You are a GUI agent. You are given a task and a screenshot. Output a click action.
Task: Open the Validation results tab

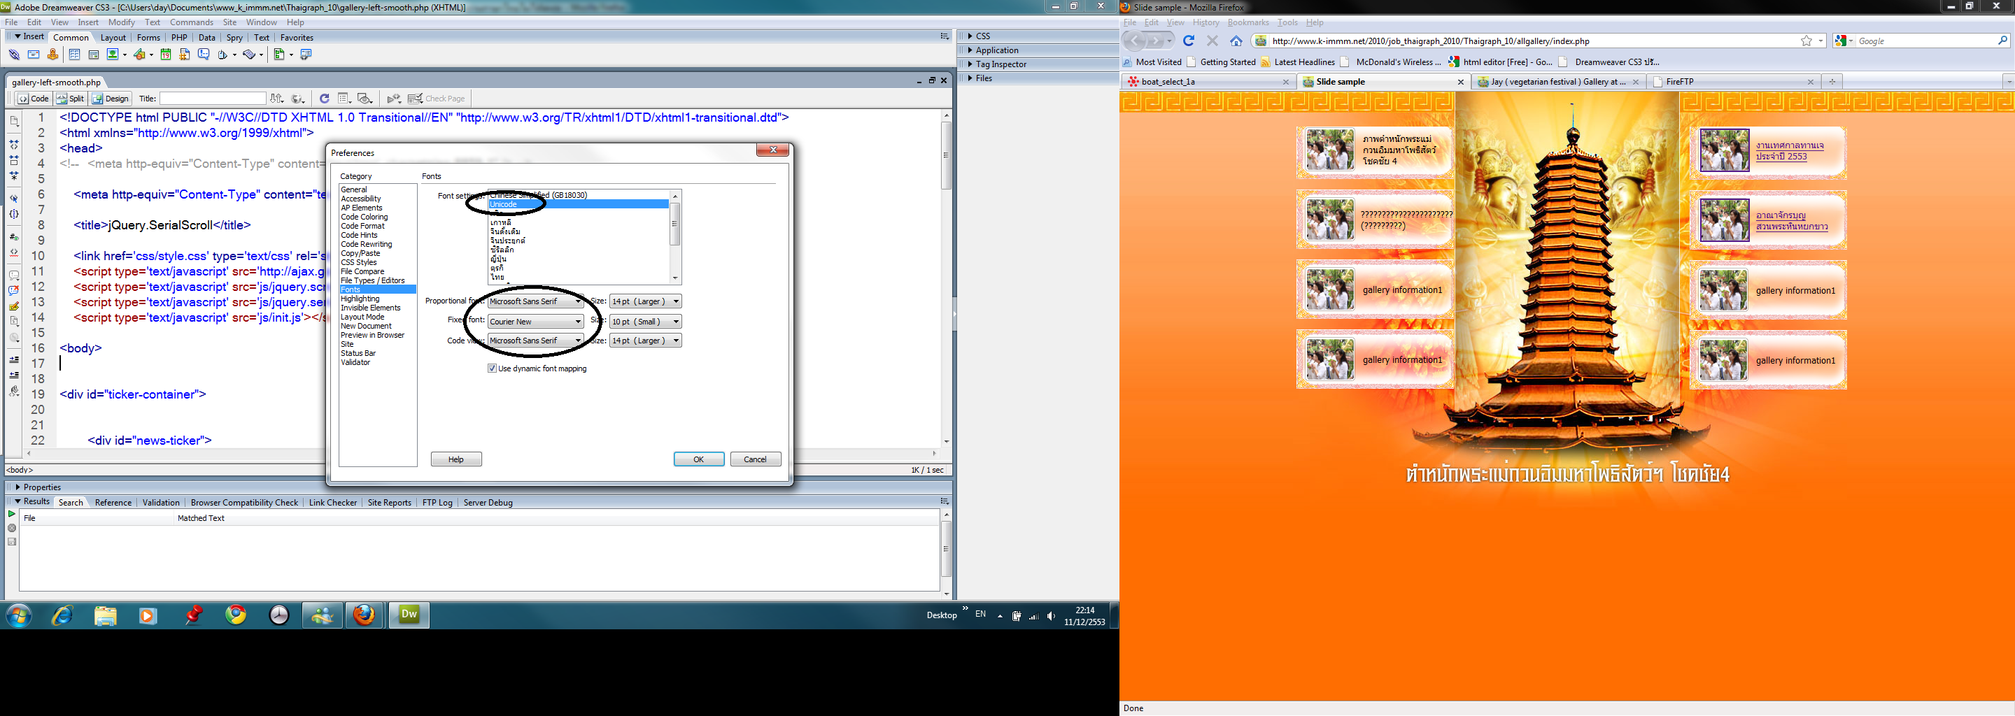(x=161, y=503)
